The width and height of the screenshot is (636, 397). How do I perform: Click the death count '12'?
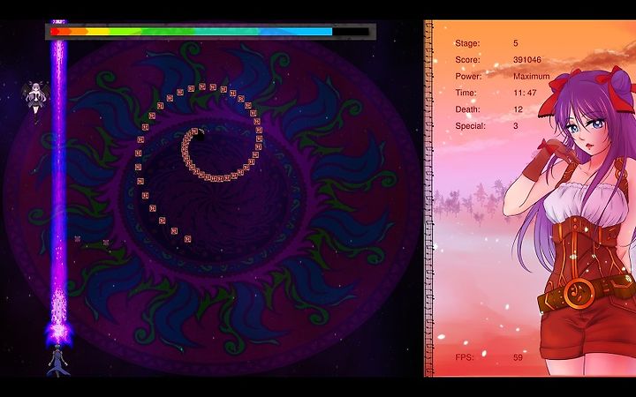pos(518,109)
